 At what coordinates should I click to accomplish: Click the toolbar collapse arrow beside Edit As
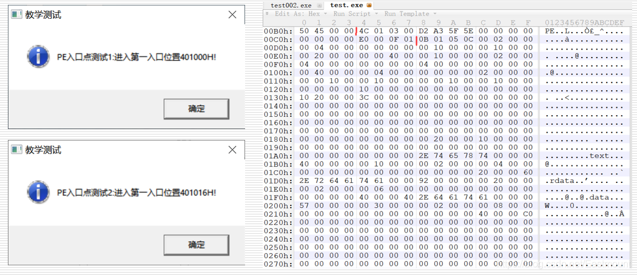click(x=267, y=13)
